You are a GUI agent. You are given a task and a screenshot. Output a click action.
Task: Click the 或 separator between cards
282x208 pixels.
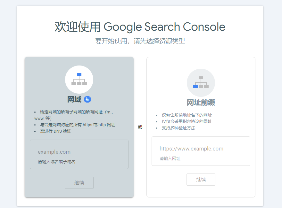pyautogui.click(x=140, y=127)
